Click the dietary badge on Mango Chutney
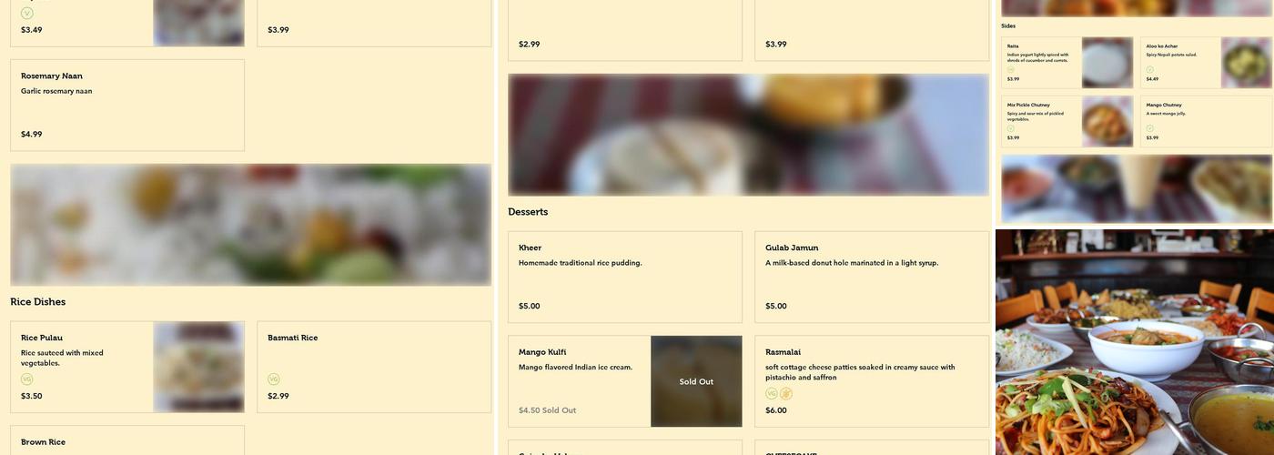1274x455 pixels. (x=1149, y=128)
